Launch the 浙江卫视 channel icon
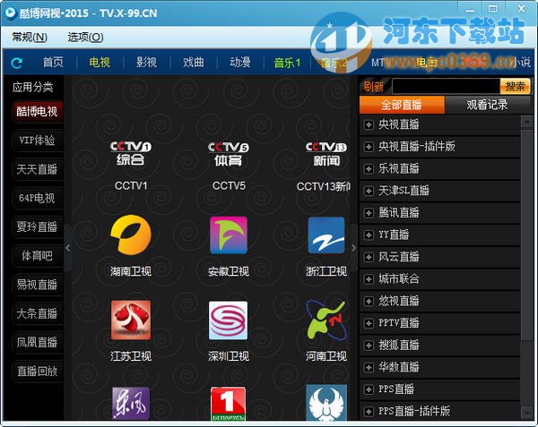 (x=326, y=235)
